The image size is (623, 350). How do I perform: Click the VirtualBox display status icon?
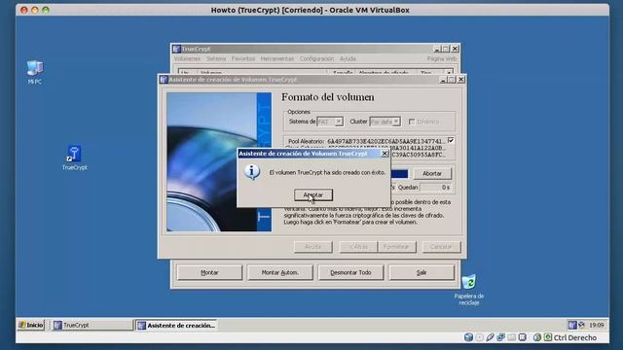click(522, 337)
